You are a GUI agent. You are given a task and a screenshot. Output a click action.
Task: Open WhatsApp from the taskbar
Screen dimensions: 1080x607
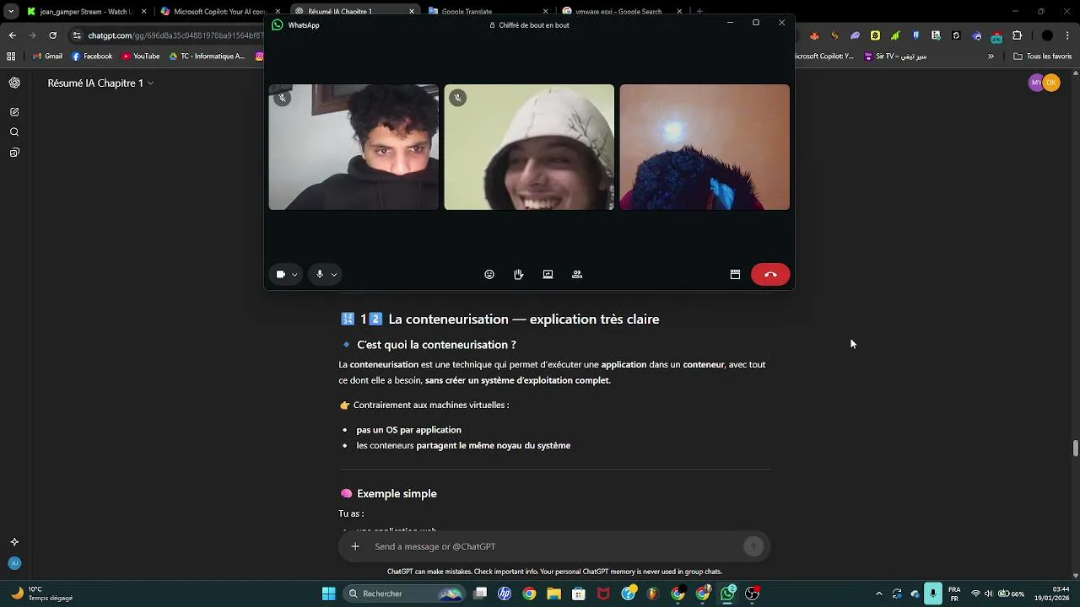coord(727,594)
